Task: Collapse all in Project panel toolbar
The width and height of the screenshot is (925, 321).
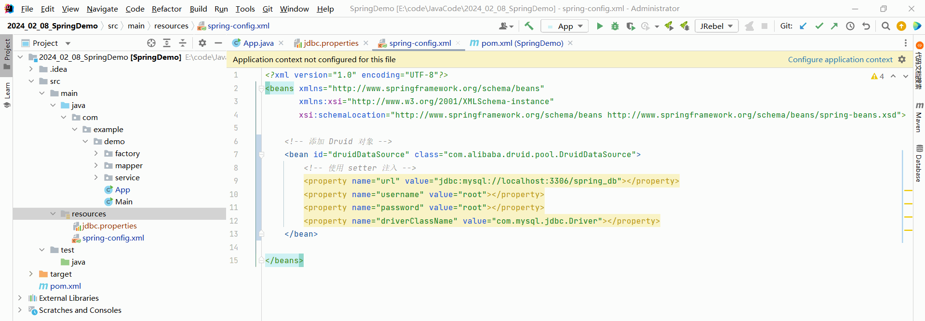Action: [183, 43]
